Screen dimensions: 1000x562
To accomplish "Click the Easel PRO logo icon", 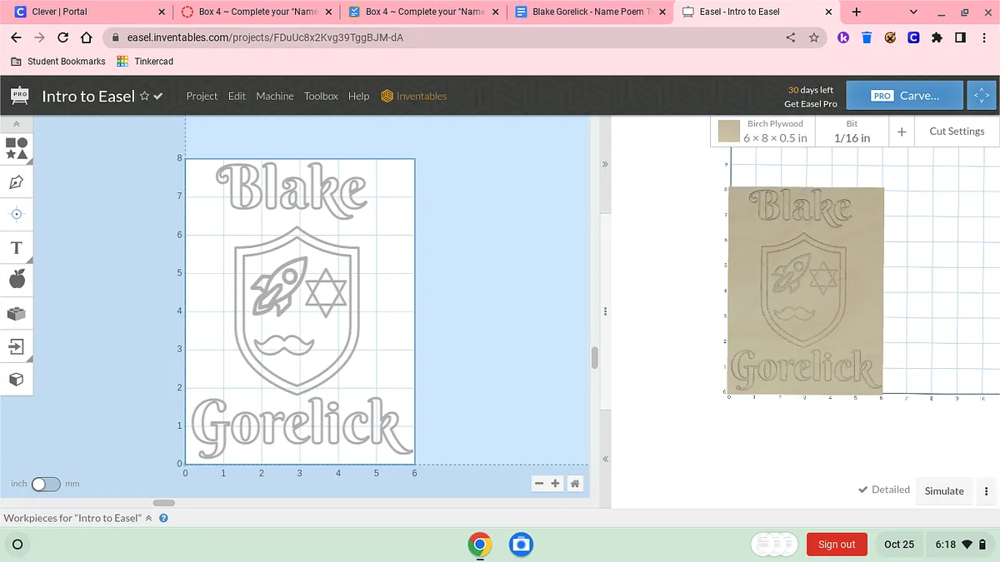I will (x=19, y=95).
